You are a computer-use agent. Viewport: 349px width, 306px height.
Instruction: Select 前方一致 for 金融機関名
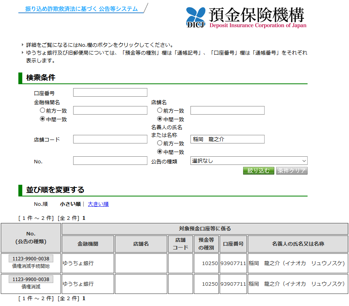(x=42, y=110)
